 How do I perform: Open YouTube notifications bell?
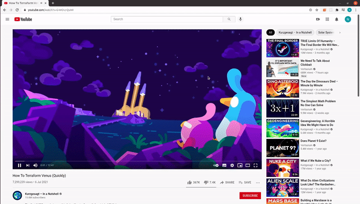(337, 19)
